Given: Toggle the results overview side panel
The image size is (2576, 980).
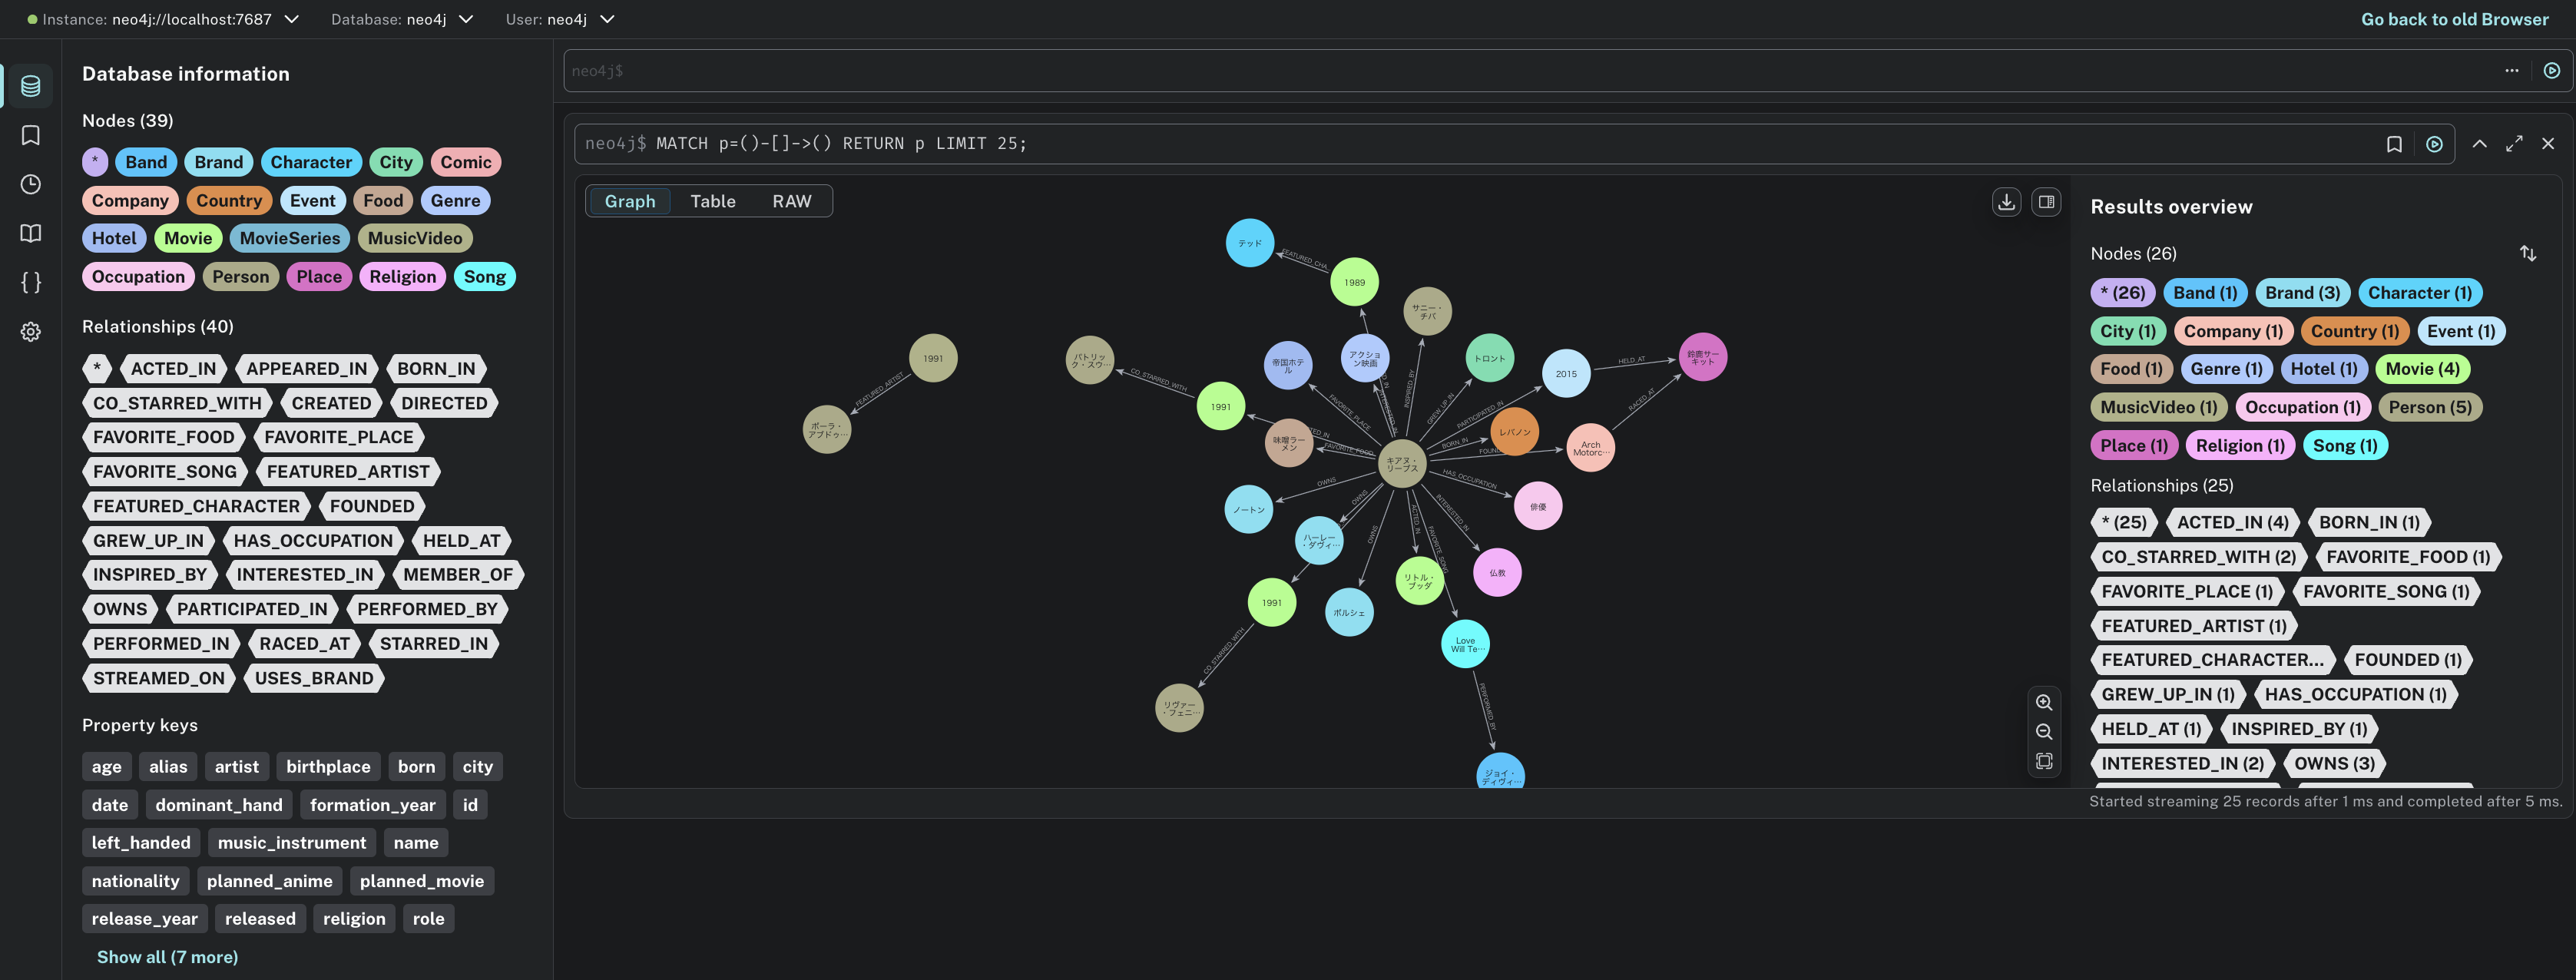Looking at the screenshot, I should [x=2046, y=201].
